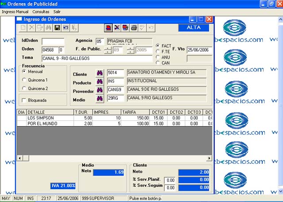283x202 pixels.
Task: Open Cliente lookup with binoculars icon
Action: click(x=99, y=73)
